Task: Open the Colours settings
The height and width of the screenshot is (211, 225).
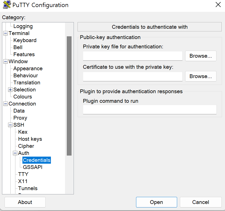Action: [22, 97]
